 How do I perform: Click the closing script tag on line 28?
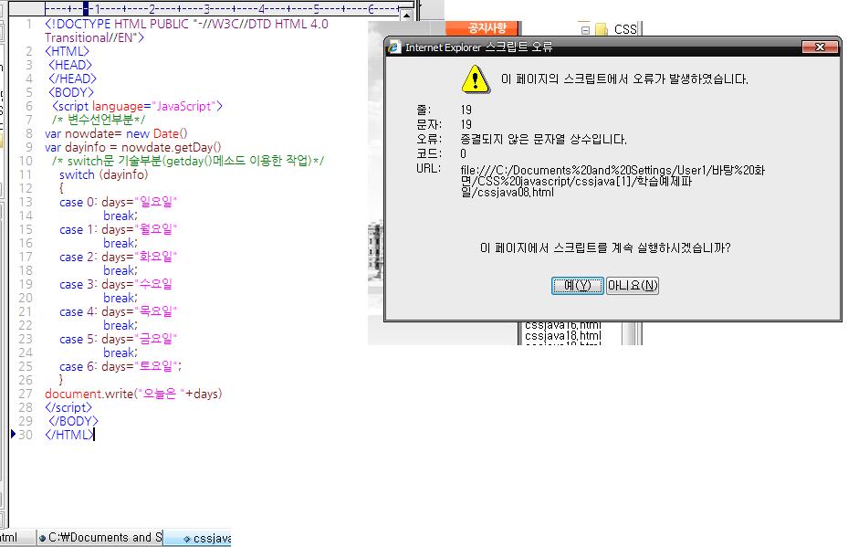click(x=68, y=407)
